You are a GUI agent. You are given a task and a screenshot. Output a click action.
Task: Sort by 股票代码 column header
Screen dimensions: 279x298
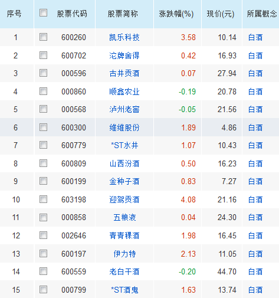72,14
